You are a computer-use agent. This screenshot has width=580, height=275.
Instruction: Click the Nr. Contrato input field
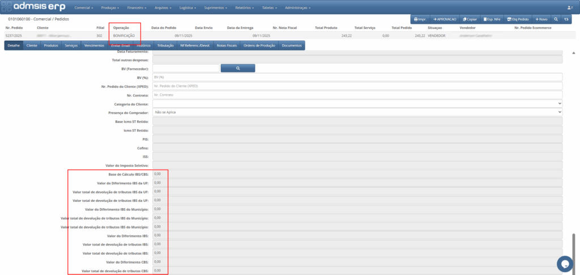[x=357, y=95]
